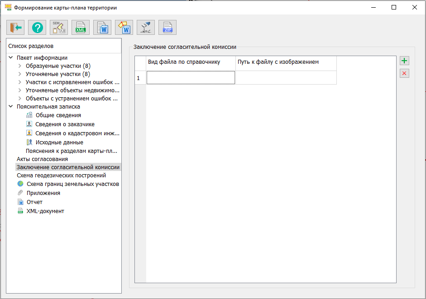Collapse the Пояснительная записка node
This screenshot has width=426, height=299.
11,107
